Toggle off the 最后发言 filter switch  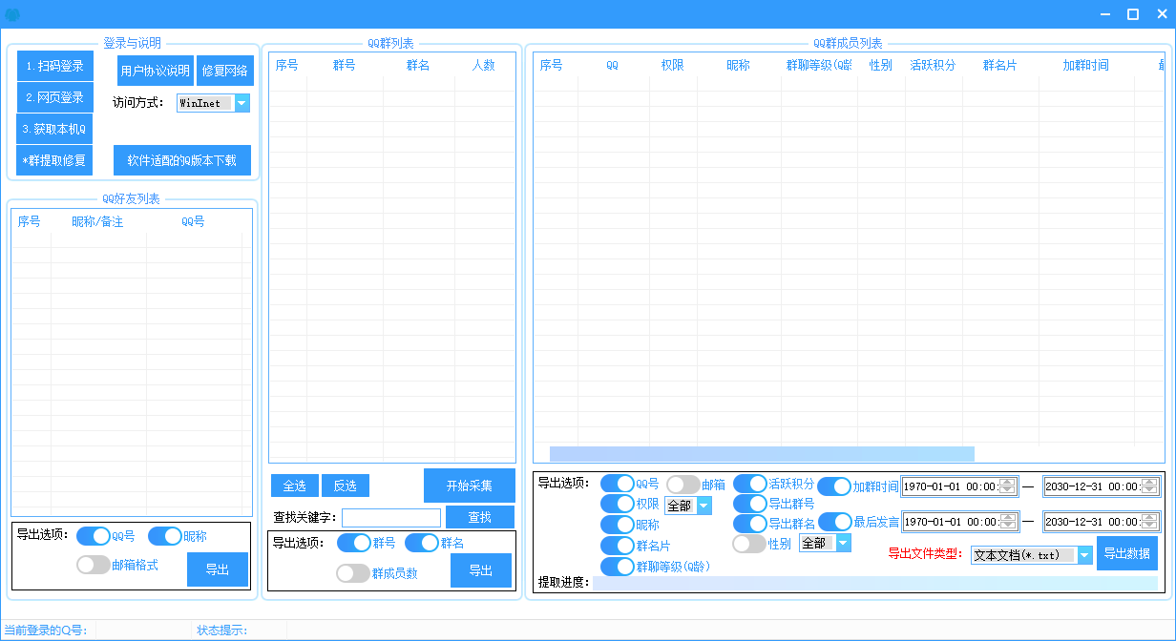(x=834, y=522)
